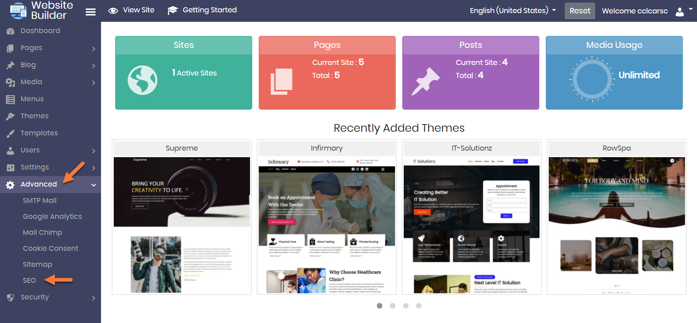
Task: Open the English (United States) language dropdown
Action: coord(512,11)
